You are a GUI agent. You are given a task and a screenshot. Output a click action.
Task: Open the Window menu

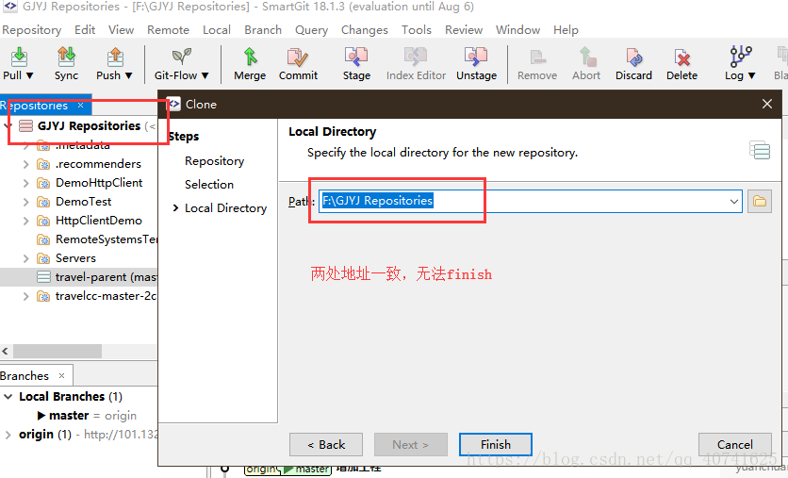[517, 30]
